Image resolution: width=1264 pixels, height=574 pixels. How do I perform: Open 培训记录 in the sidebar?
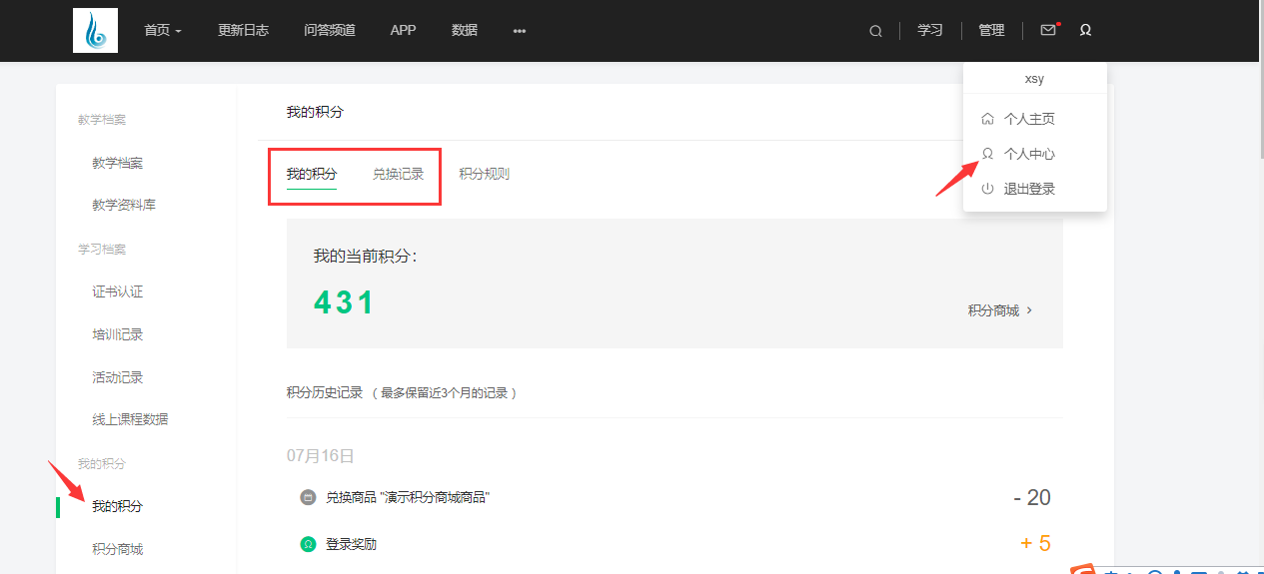click(118, 334)
